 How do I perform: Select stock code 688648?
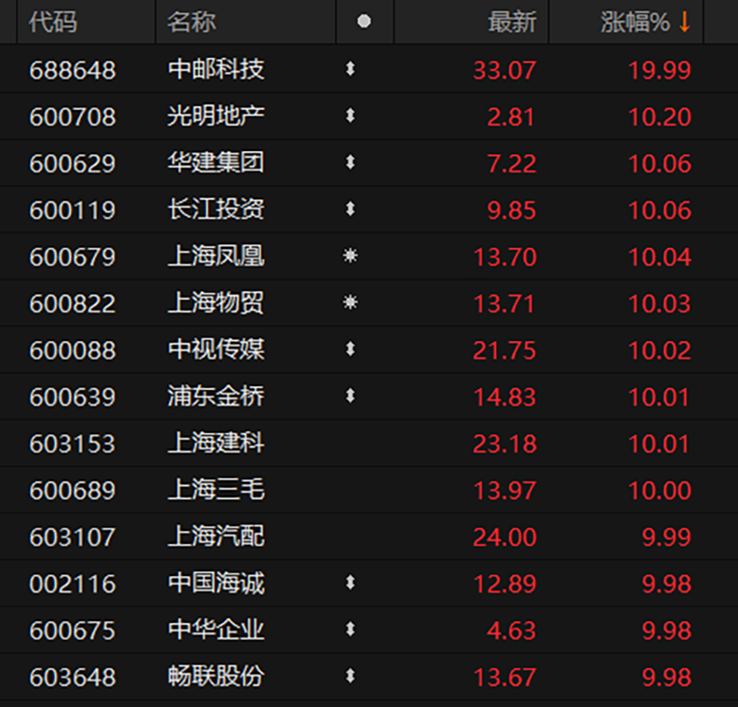tap(73, 70)
